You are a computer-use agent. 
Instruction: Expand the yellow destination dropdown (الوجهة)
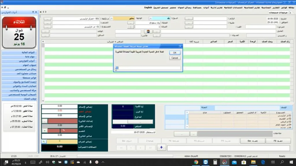(x=111, y=18)
